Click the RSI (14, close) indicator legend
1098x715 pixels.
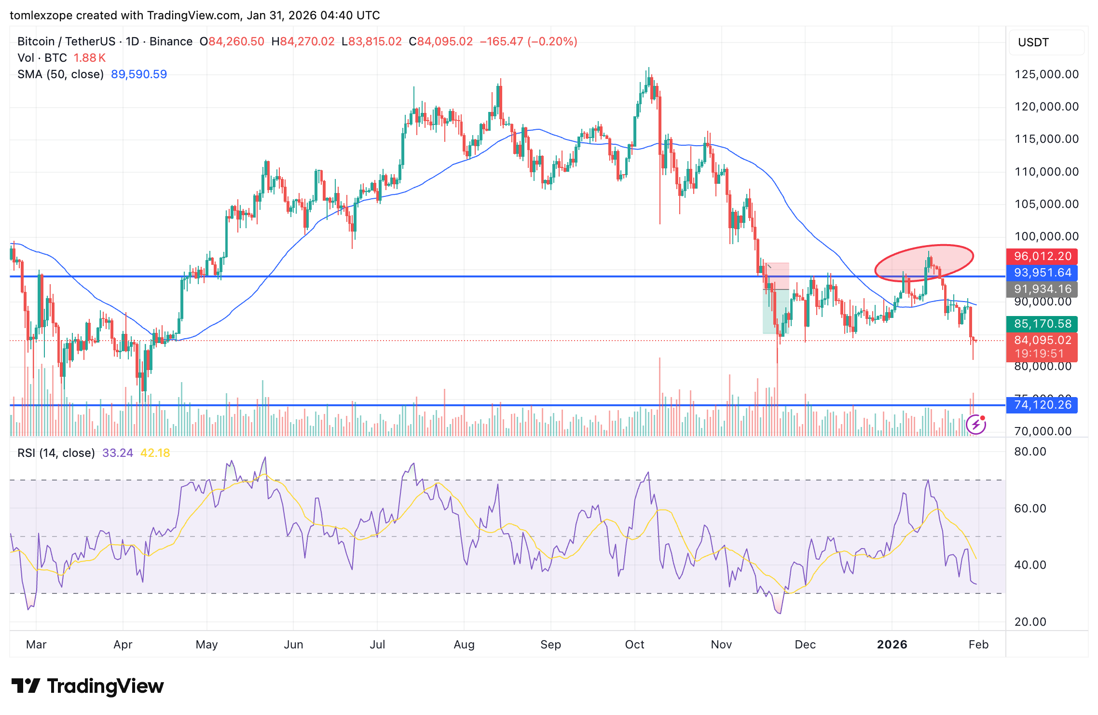[x=56, y=453]
